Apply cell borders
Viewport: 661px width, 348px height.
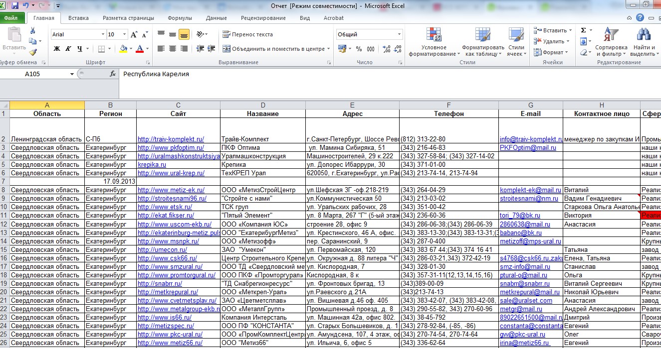click(101, 49)
